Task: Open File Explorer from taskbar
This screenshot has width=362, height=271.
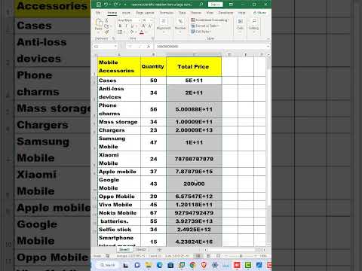Action: (x=148, y=265)
